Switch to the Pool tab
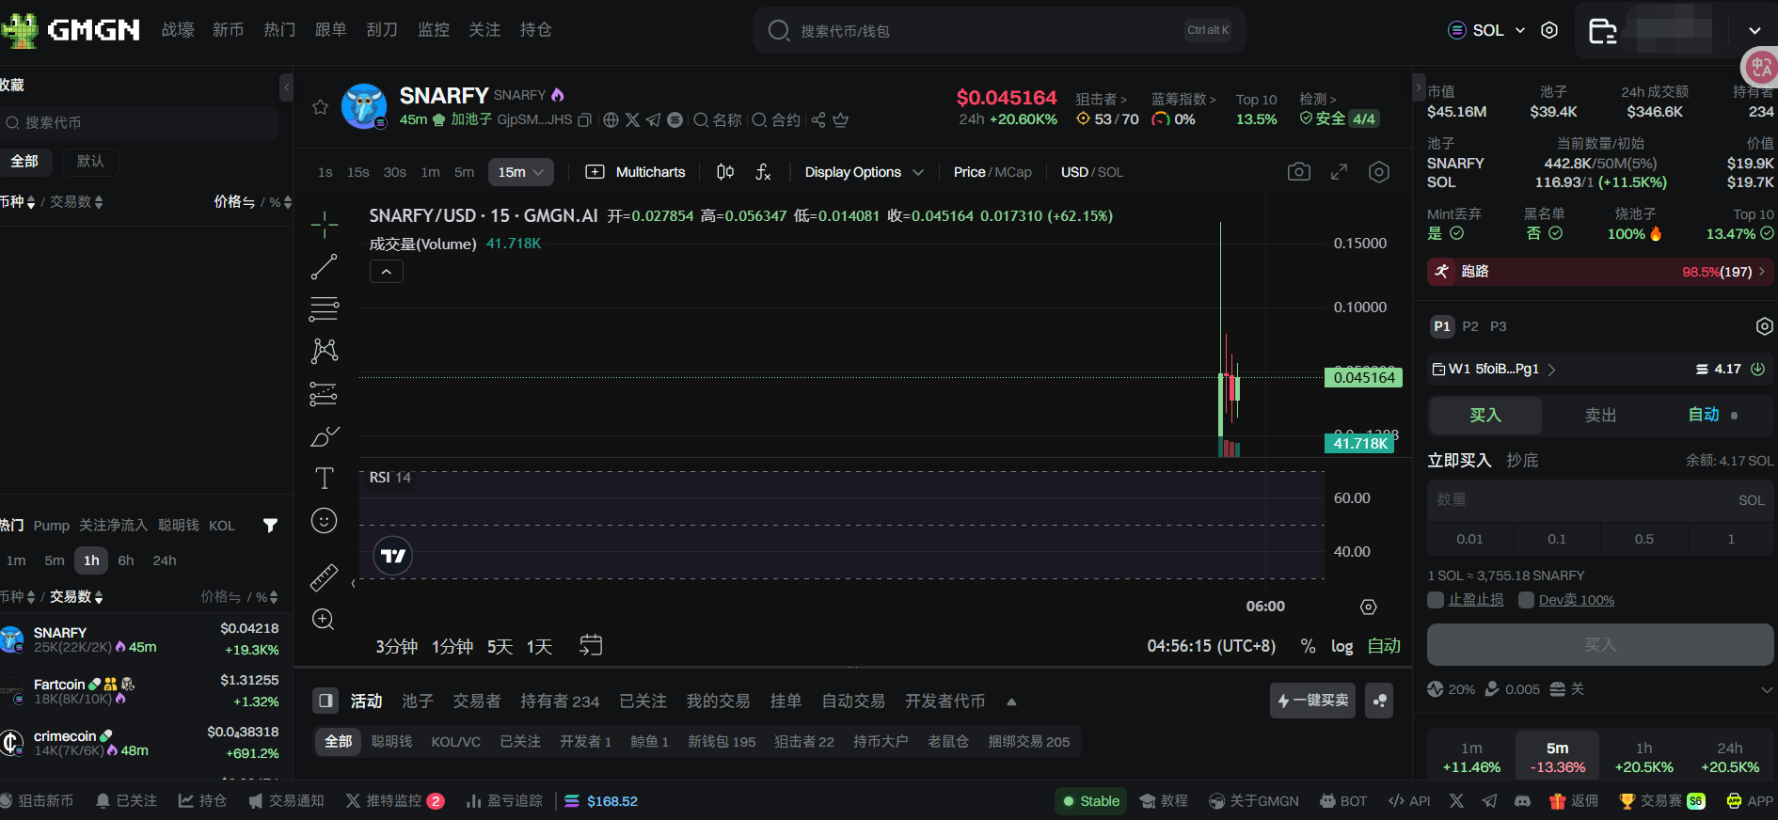 click(x=418, y=702)
